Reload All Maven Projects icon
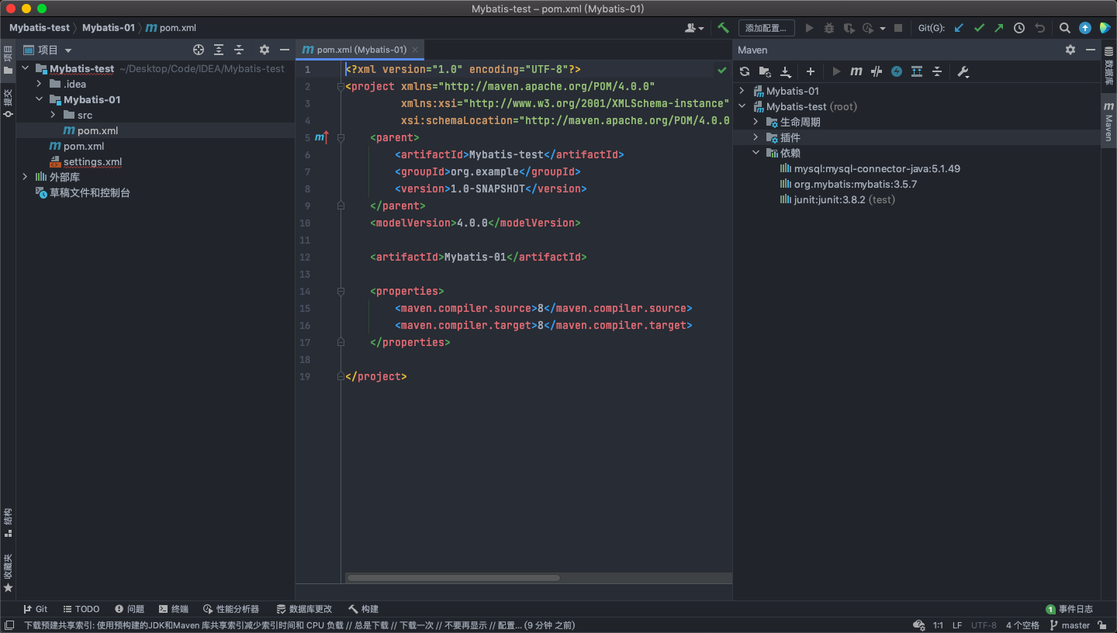The image size is (1117, 633). [745, 71]
